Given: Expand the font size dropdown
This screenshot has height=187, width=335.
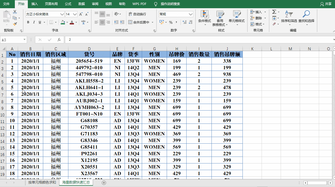Looking at the screenshot, I should click(75, 14).
